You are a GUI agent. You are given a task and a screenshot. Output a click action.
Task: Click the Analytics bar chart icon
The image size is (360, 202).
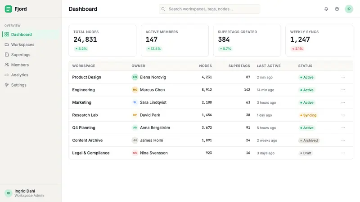coord(7,75)
